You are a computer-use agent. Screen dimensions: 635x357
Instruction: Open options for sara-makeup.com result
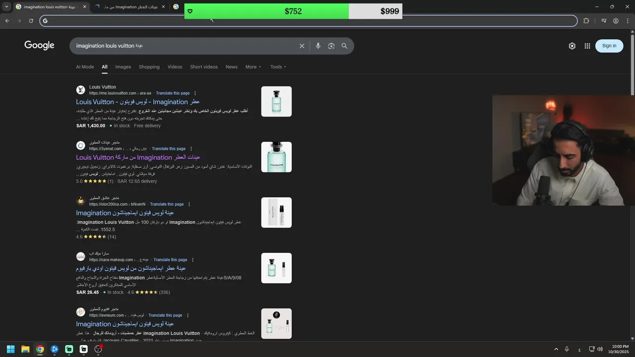[x=192, y=260]
